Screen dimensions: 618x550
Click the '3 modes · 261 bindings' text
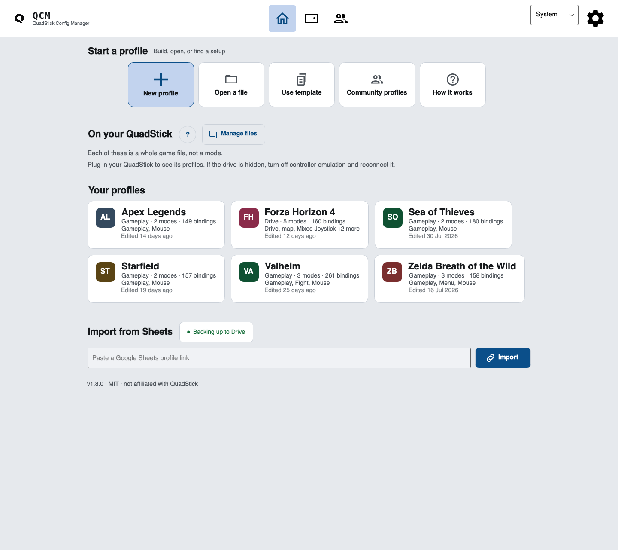(x=328, y=276)
